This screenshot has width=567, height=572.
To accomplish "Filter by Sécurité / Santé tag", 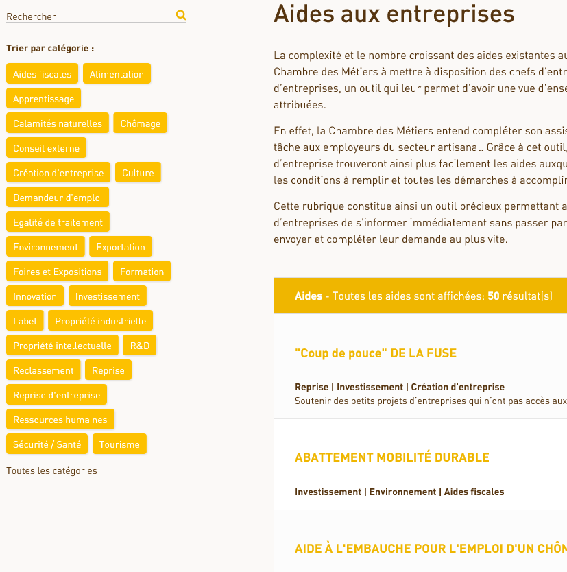I will click(x=47, y=444).
